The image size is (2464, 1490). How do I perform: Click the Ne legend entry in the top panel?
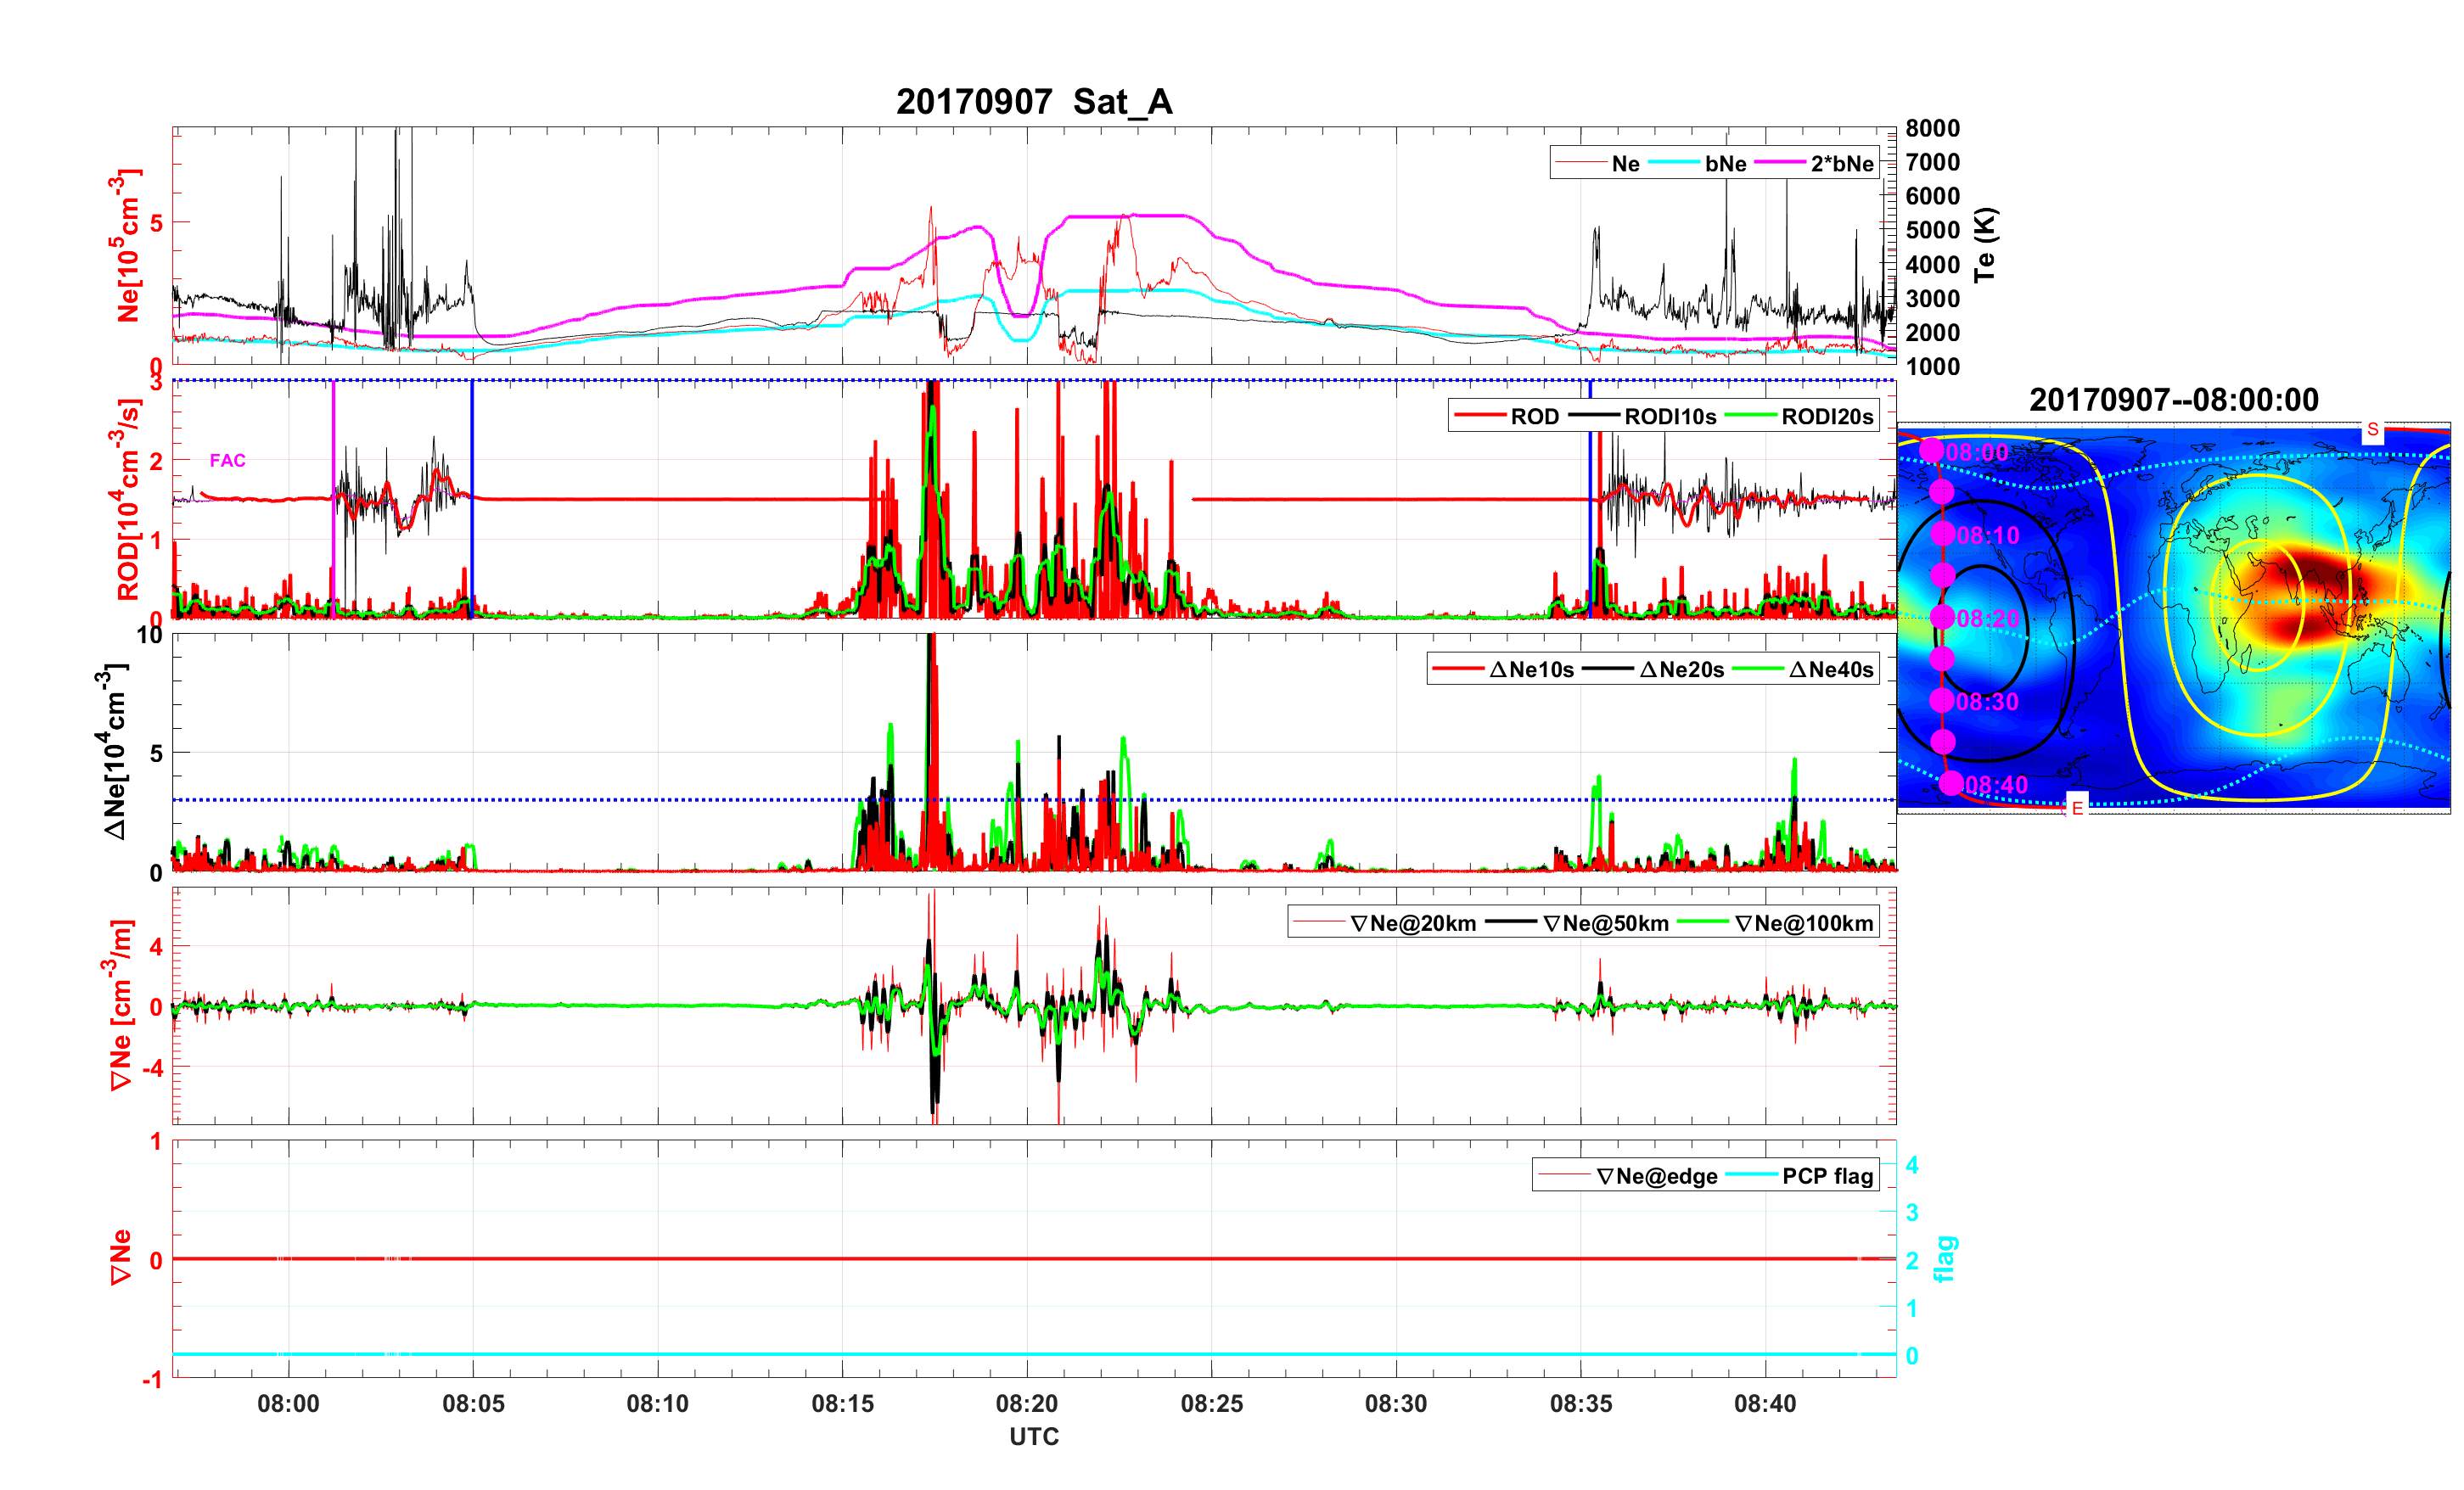point(1625,163)
